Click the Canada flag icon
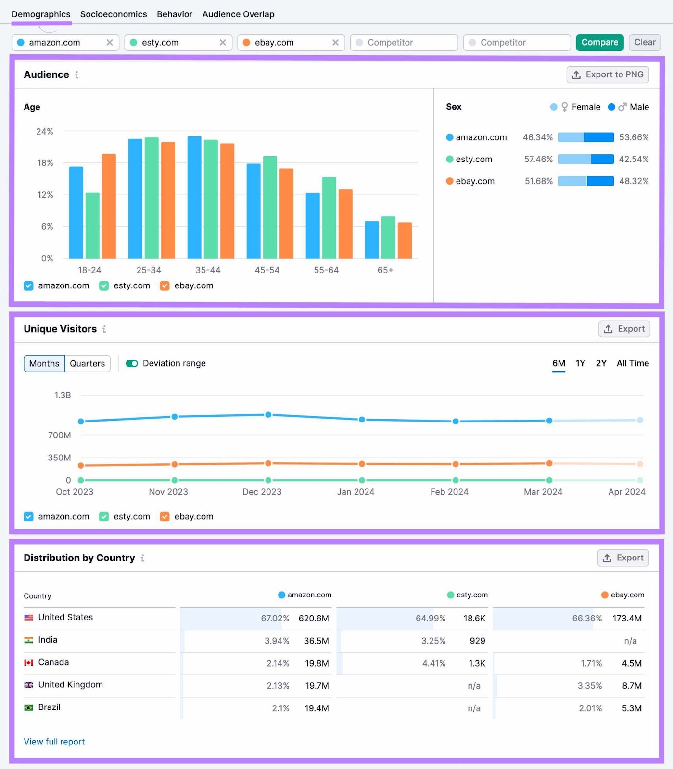Screen dimensions: 673x769 coord(29,663)
